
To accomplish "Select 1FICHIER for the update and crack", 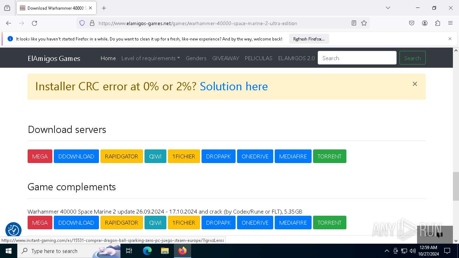I will [x=184, y=223].
